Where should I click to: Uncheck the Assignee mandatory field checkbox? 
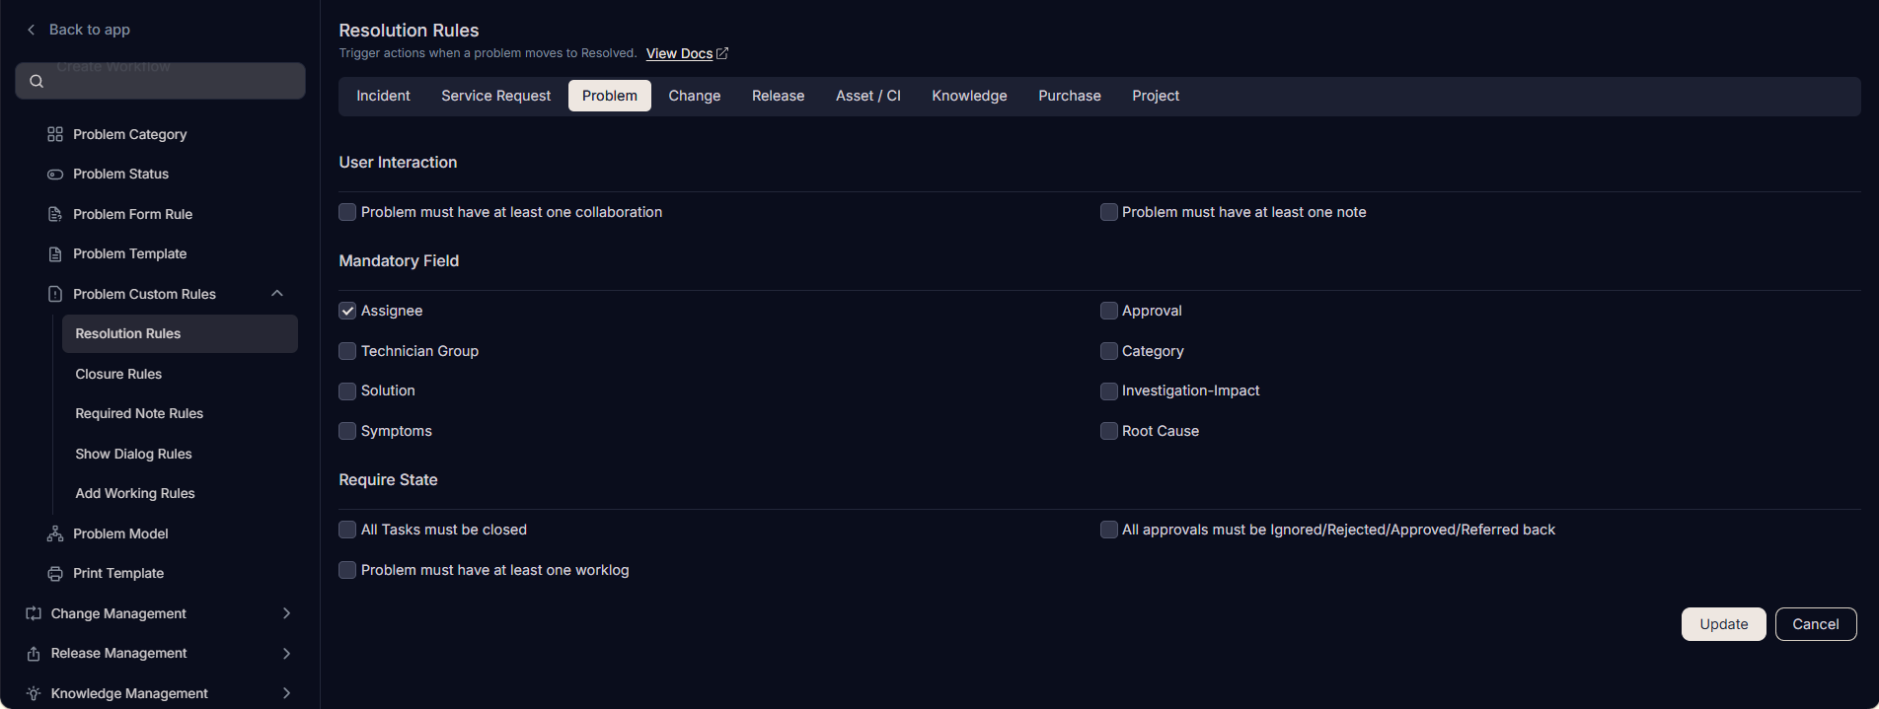(347, 311)
